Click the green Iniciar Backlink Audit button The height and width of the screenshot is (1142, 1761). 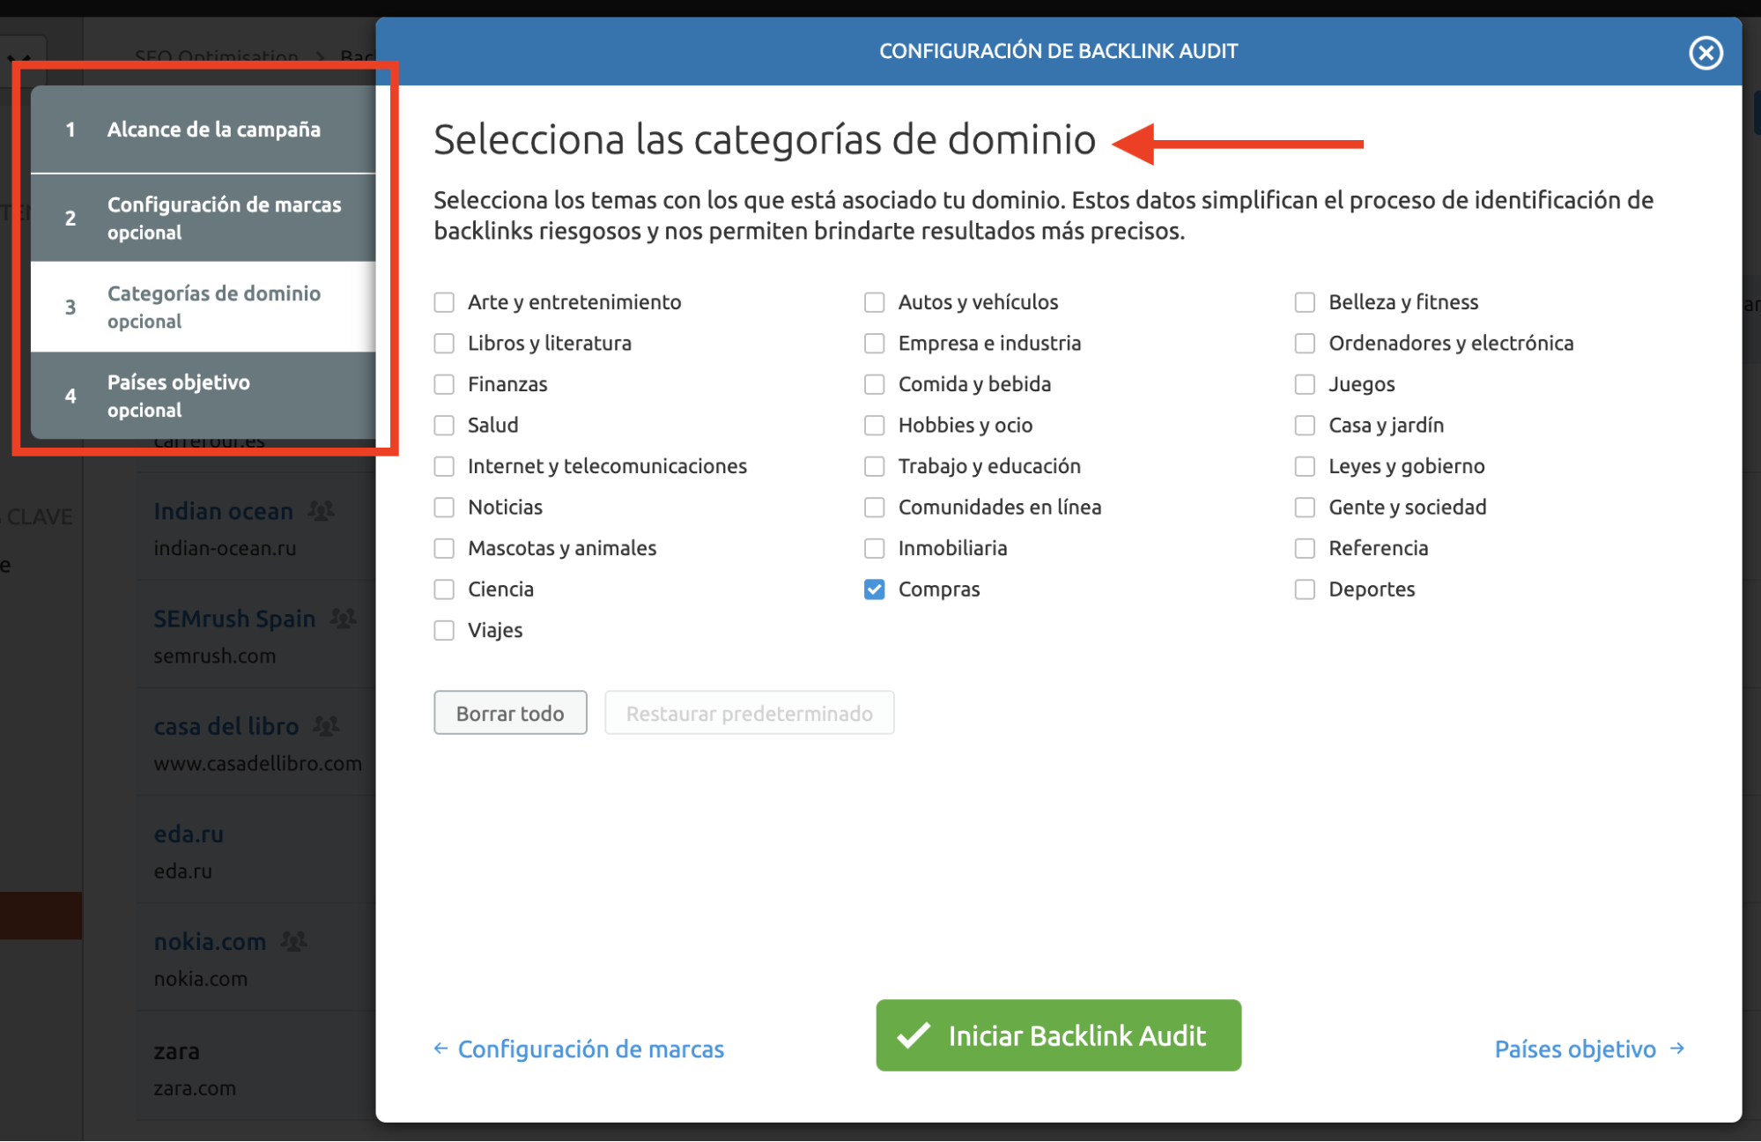point(1058,1035)
